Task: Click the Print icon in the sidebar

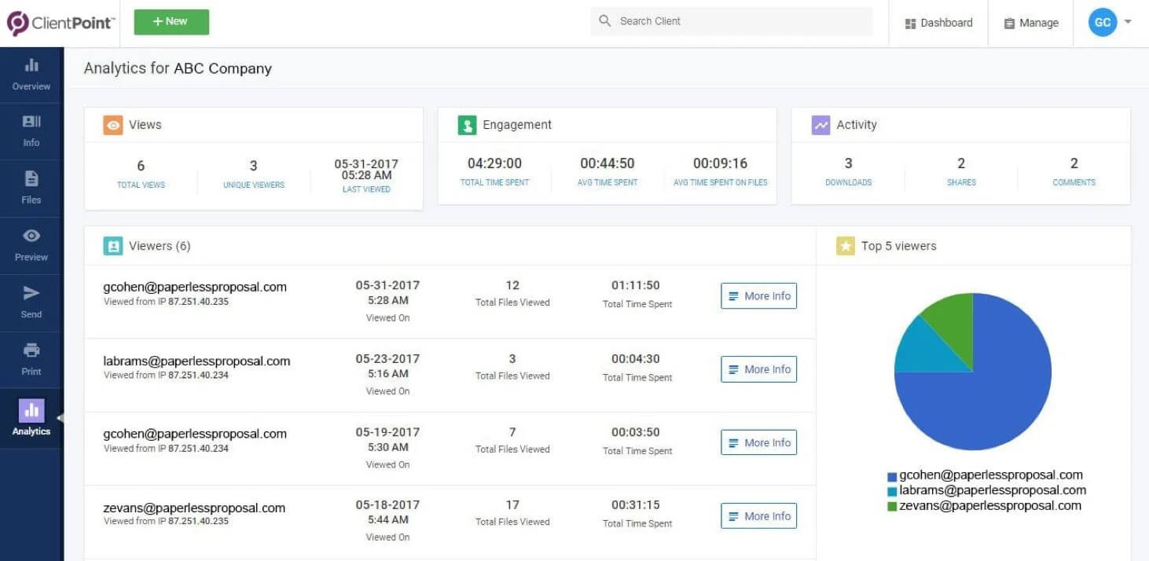Action: (31, 359)
